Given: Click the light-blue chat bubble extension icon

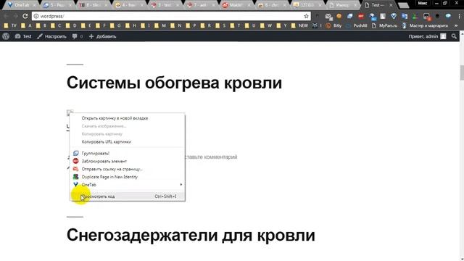Looking at the screenshot, I should tap(448, 16).
